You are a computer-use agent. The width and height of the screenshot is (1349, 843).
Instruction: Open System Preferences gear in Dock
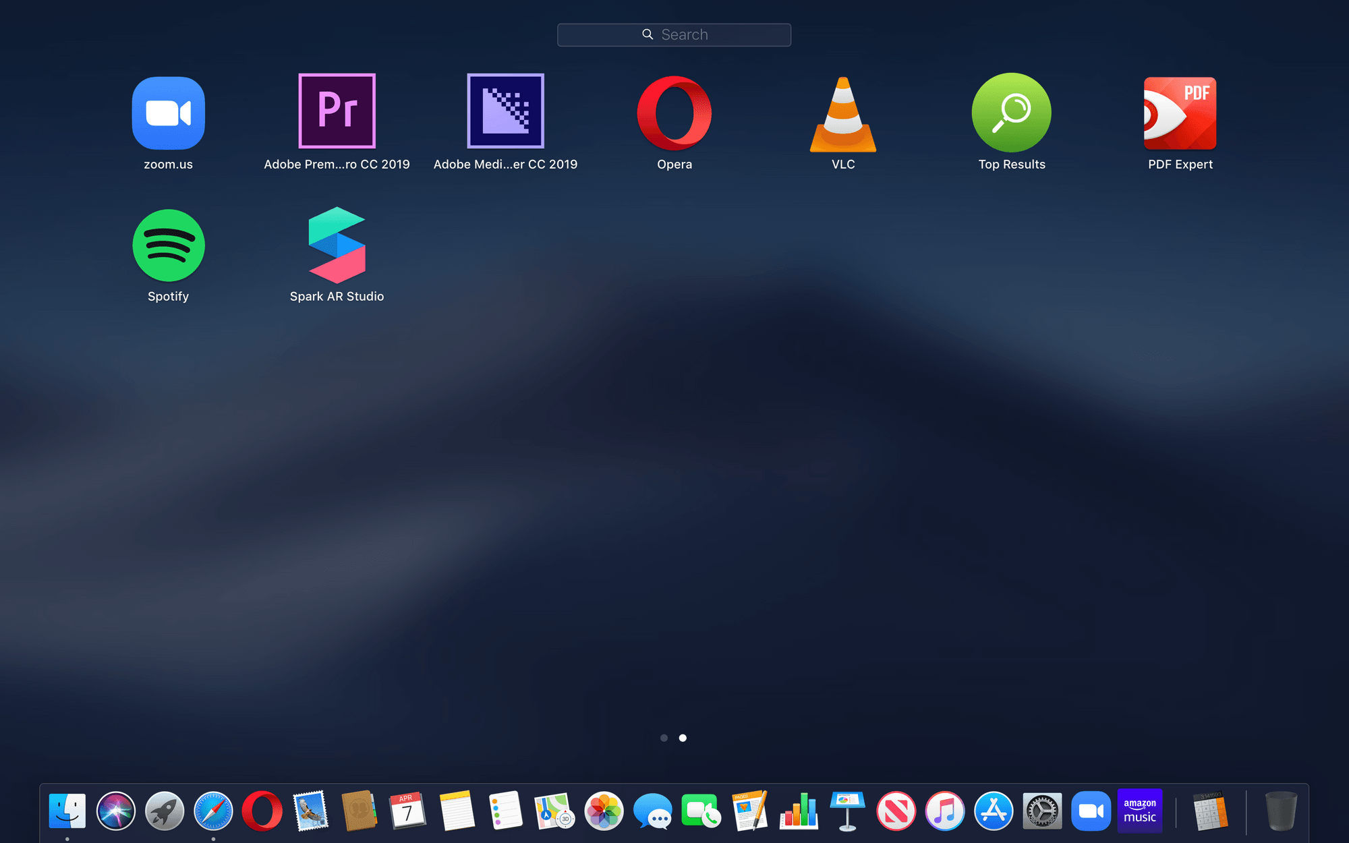click(1042, 811)
